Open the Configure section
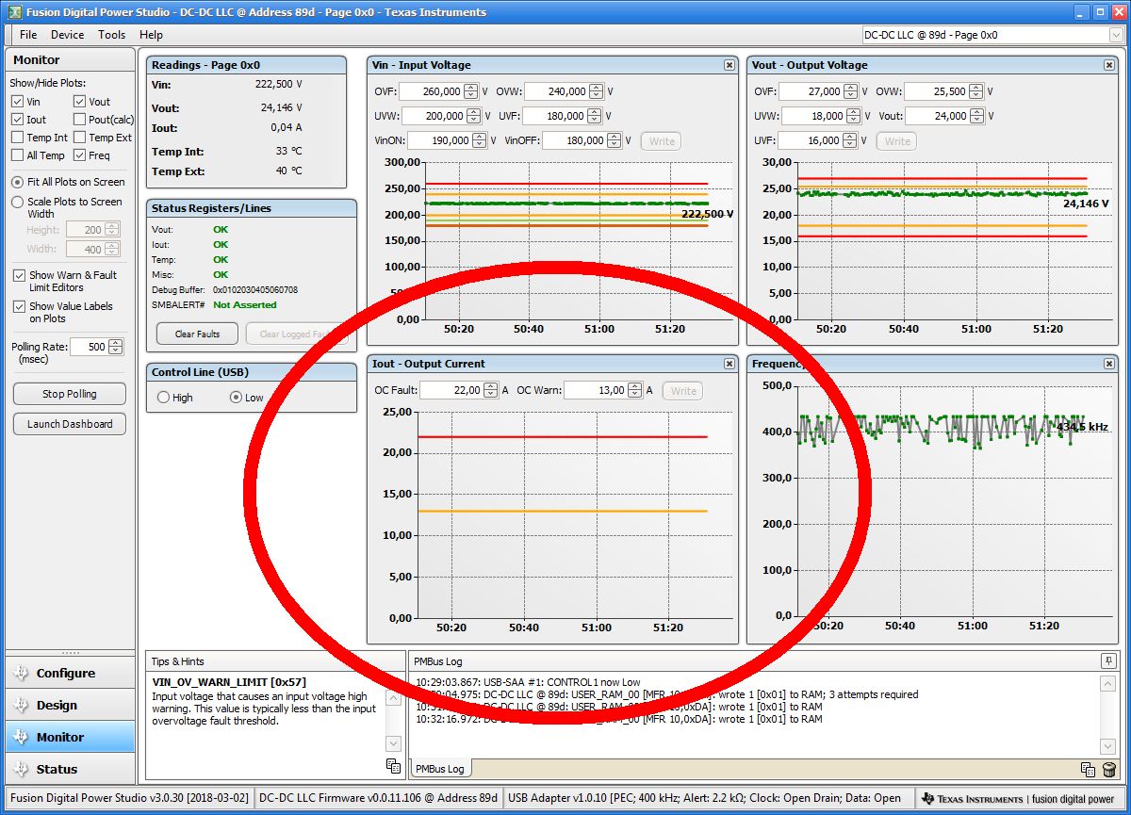 (70, 673)
